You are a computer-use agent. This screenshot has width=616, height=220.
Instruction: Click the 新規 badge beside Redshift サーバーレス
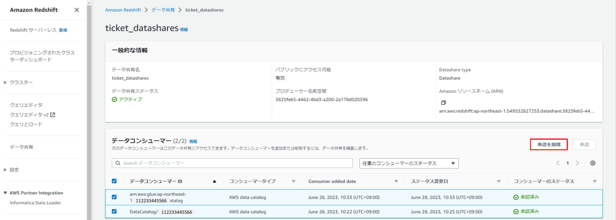click(x=63, y=30)
